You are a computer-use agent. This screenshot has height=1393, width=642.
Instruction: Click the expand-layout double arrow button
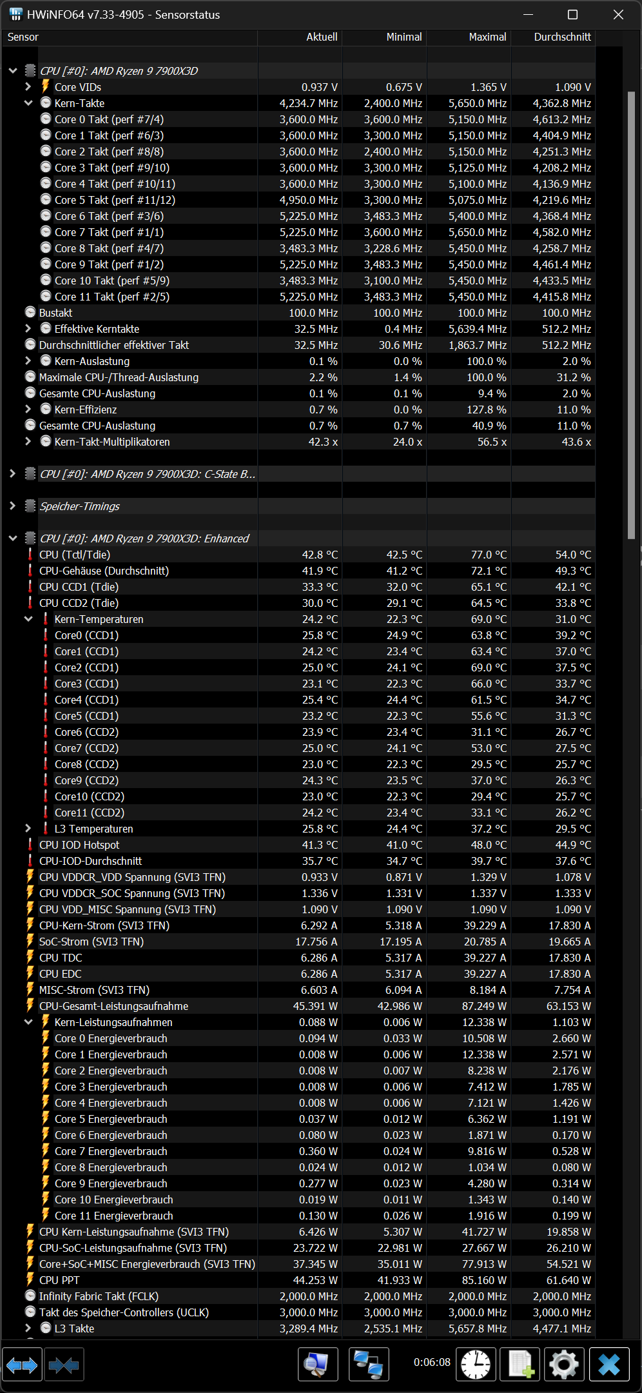click(22, 1365)
